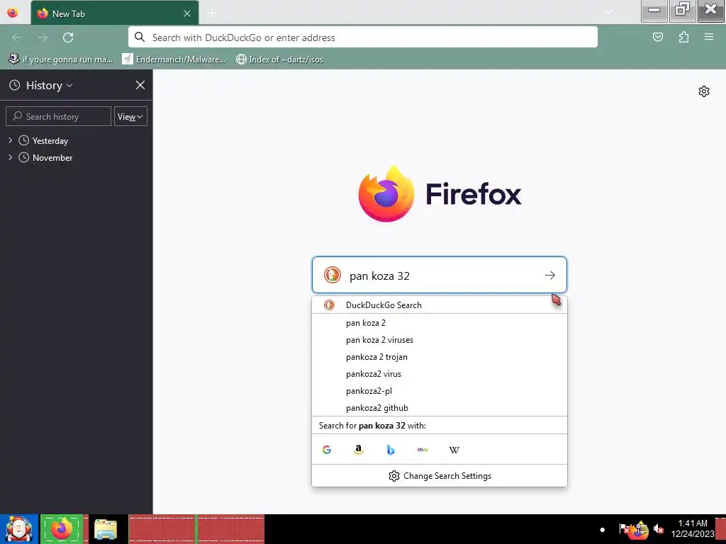Open the Extensions puzzle icon
The width and height of the screenshot is (726, 544).
click(683, 37)
